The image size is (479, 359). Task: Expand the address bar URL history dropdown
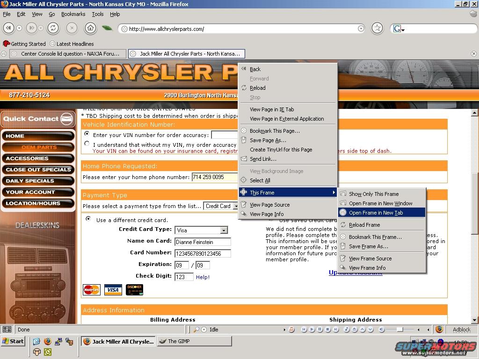pyautogui.click(x=361, y=29)
